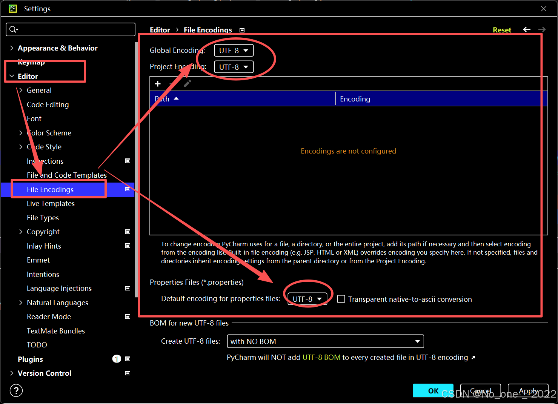Expand the General subsection
Image resolution: width=558 pixels, height=404 pixels.
pyautogui.click(x=21, y=90)
